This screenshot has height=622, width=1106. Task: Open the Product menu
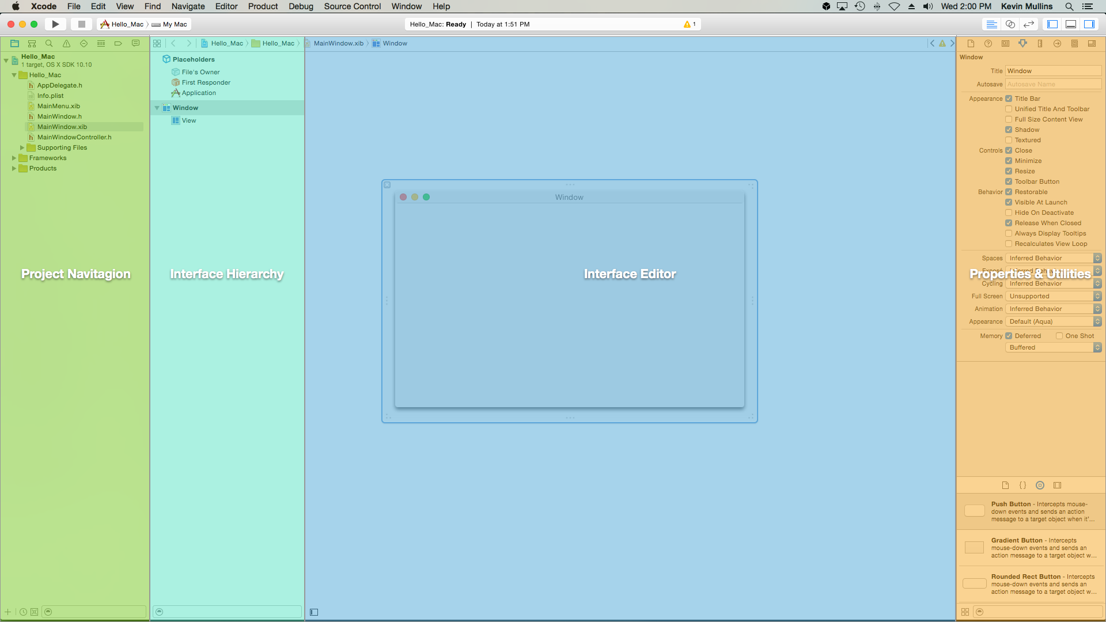pos(263,6)
